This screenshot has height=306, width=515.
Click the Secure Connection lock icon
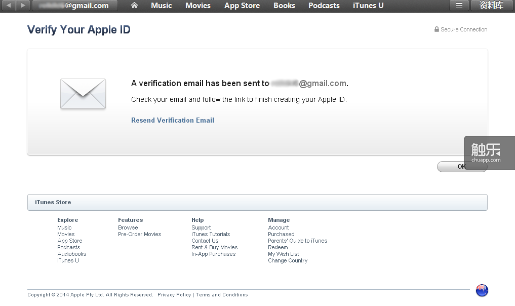[x=437, y=29]
